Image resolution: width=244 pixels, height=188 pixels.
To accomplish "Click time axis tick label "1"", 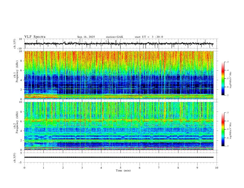I will pyautogui.click(x=43, y=168).
